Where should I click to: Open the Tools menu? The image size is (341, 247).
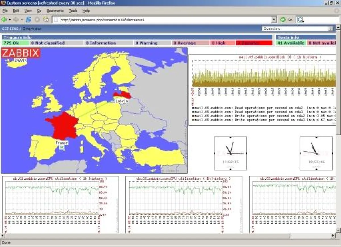coord(73,11)
